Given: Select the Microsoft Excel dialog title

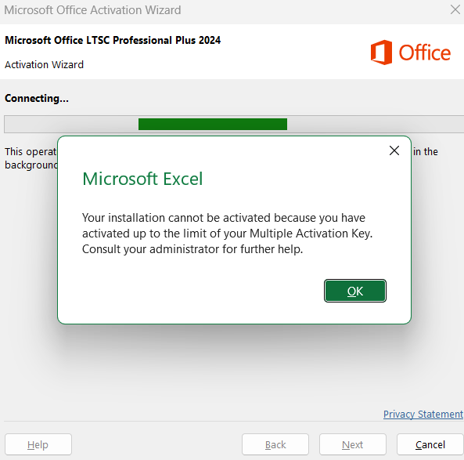Looking at the screenshot, I should (142, 179).
